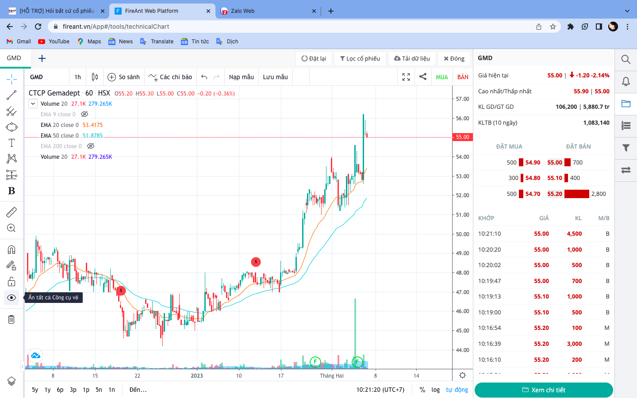
Task: Open the 1h interval dropdown
Action: [78, 77]
